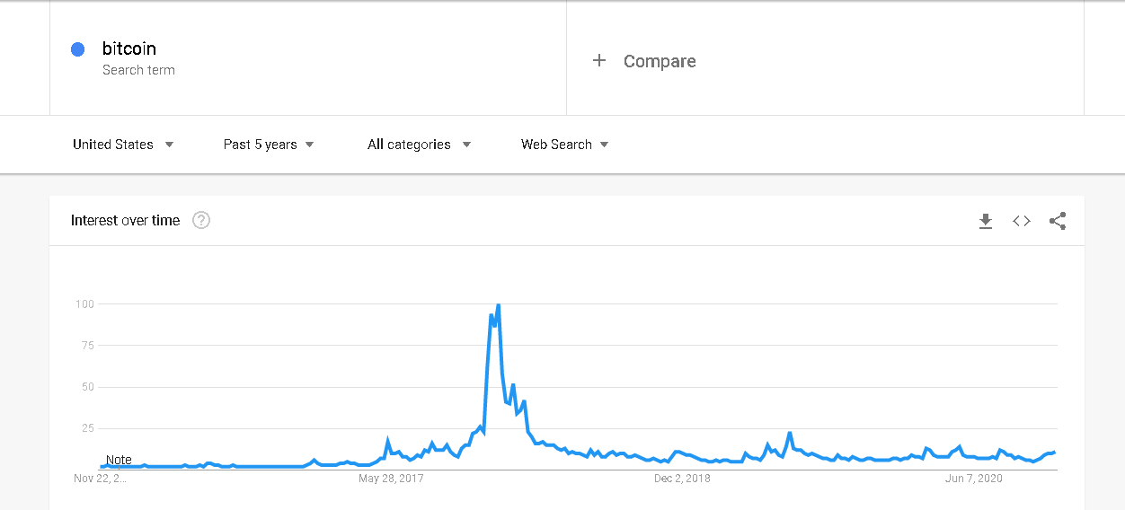Add a Compare term
The height and width of the screenshot is (510, 1125).
(660, 61)
